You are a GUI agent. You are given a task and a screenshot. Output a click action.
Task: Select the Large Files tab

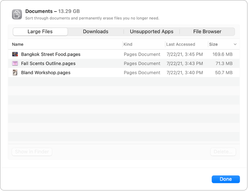coord(40,31)
